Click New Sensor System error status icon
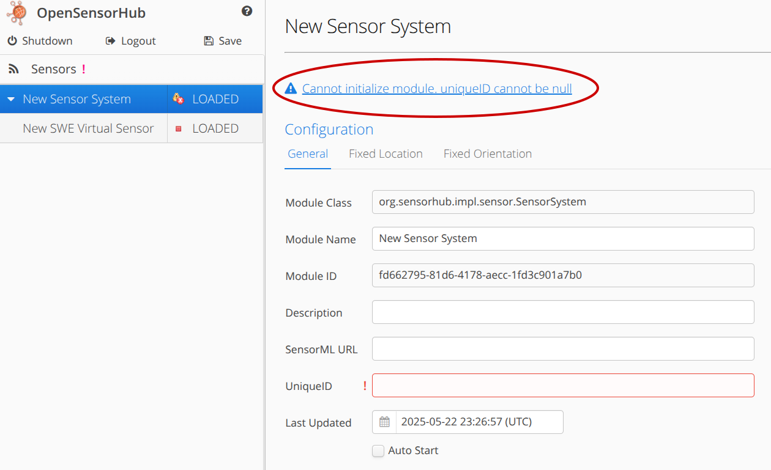 click(x=179, y=99)
